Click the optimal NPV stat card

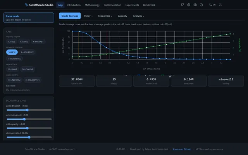[x=77, y=81]
